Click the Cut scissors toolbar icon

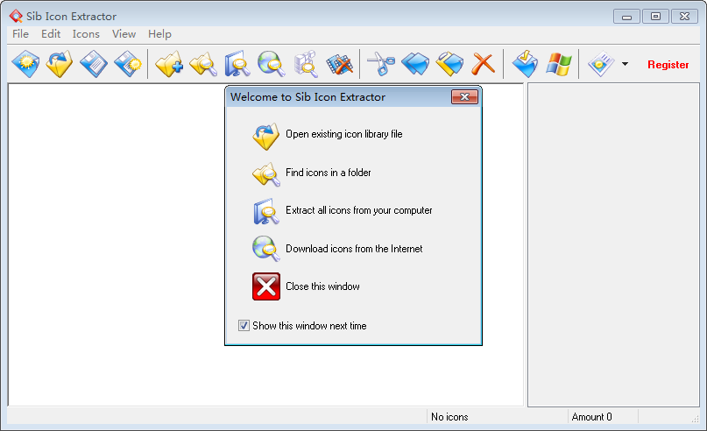[x=381, y=64]
